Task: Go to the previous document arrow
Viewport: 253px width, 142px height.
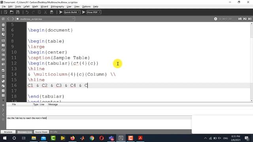Action: click(x=8, y=19)
